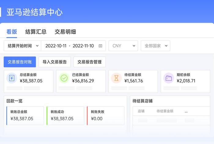This screenshot has width=214, height=144.
Task: Click the 待结算金额 column header in table
Action: click(165, 111)
